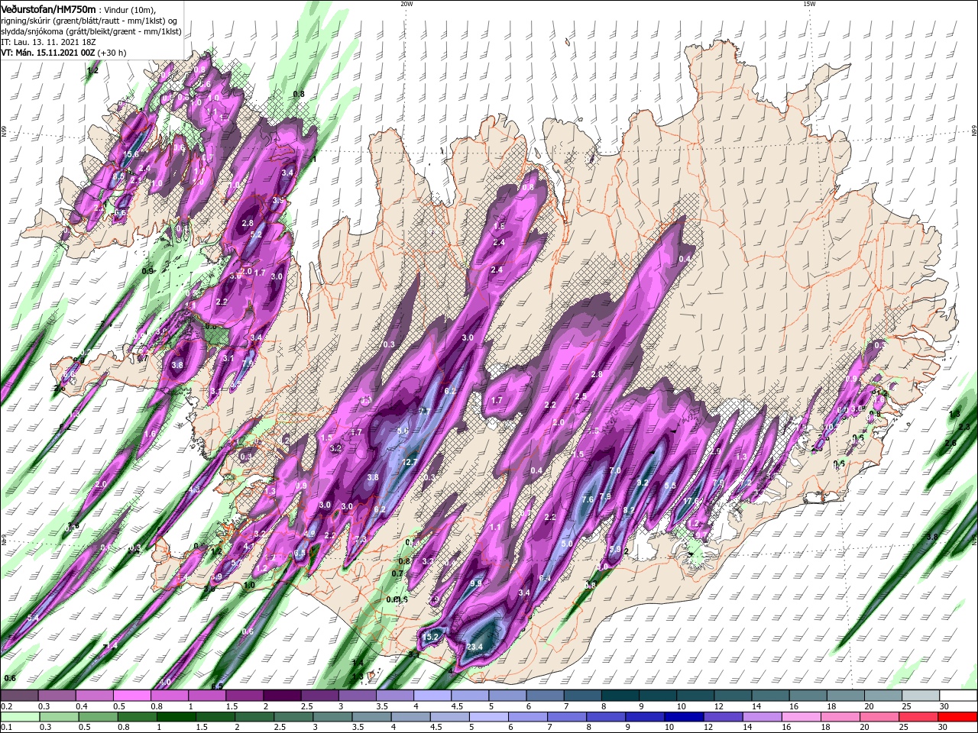The image size is (978, 733).
Task: Click the 5.5 value label on the map
Action: pos(670,486)
